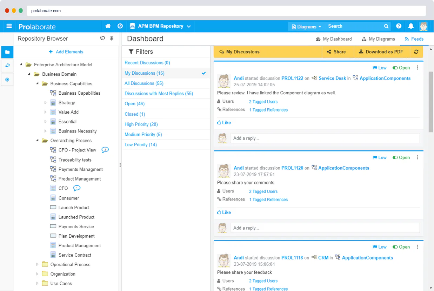The height and width of the screenshot is (291, 434).
Task: Select the High Priority (28) filter
Action: tap(141, 124)
